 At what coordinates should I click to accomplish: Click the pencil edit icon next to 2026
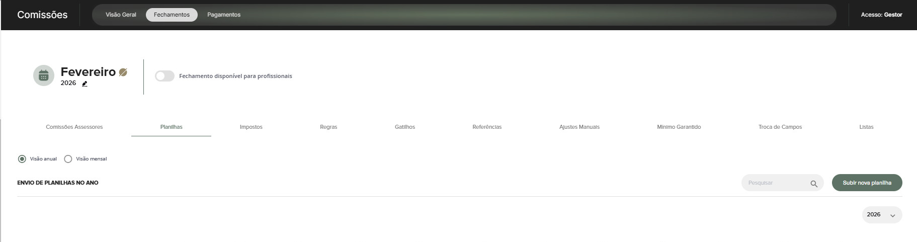point(85,84)
